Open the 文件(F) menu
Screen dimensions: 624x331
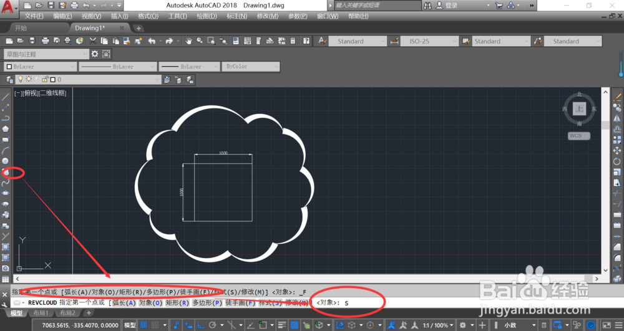[x=34, y=16]
